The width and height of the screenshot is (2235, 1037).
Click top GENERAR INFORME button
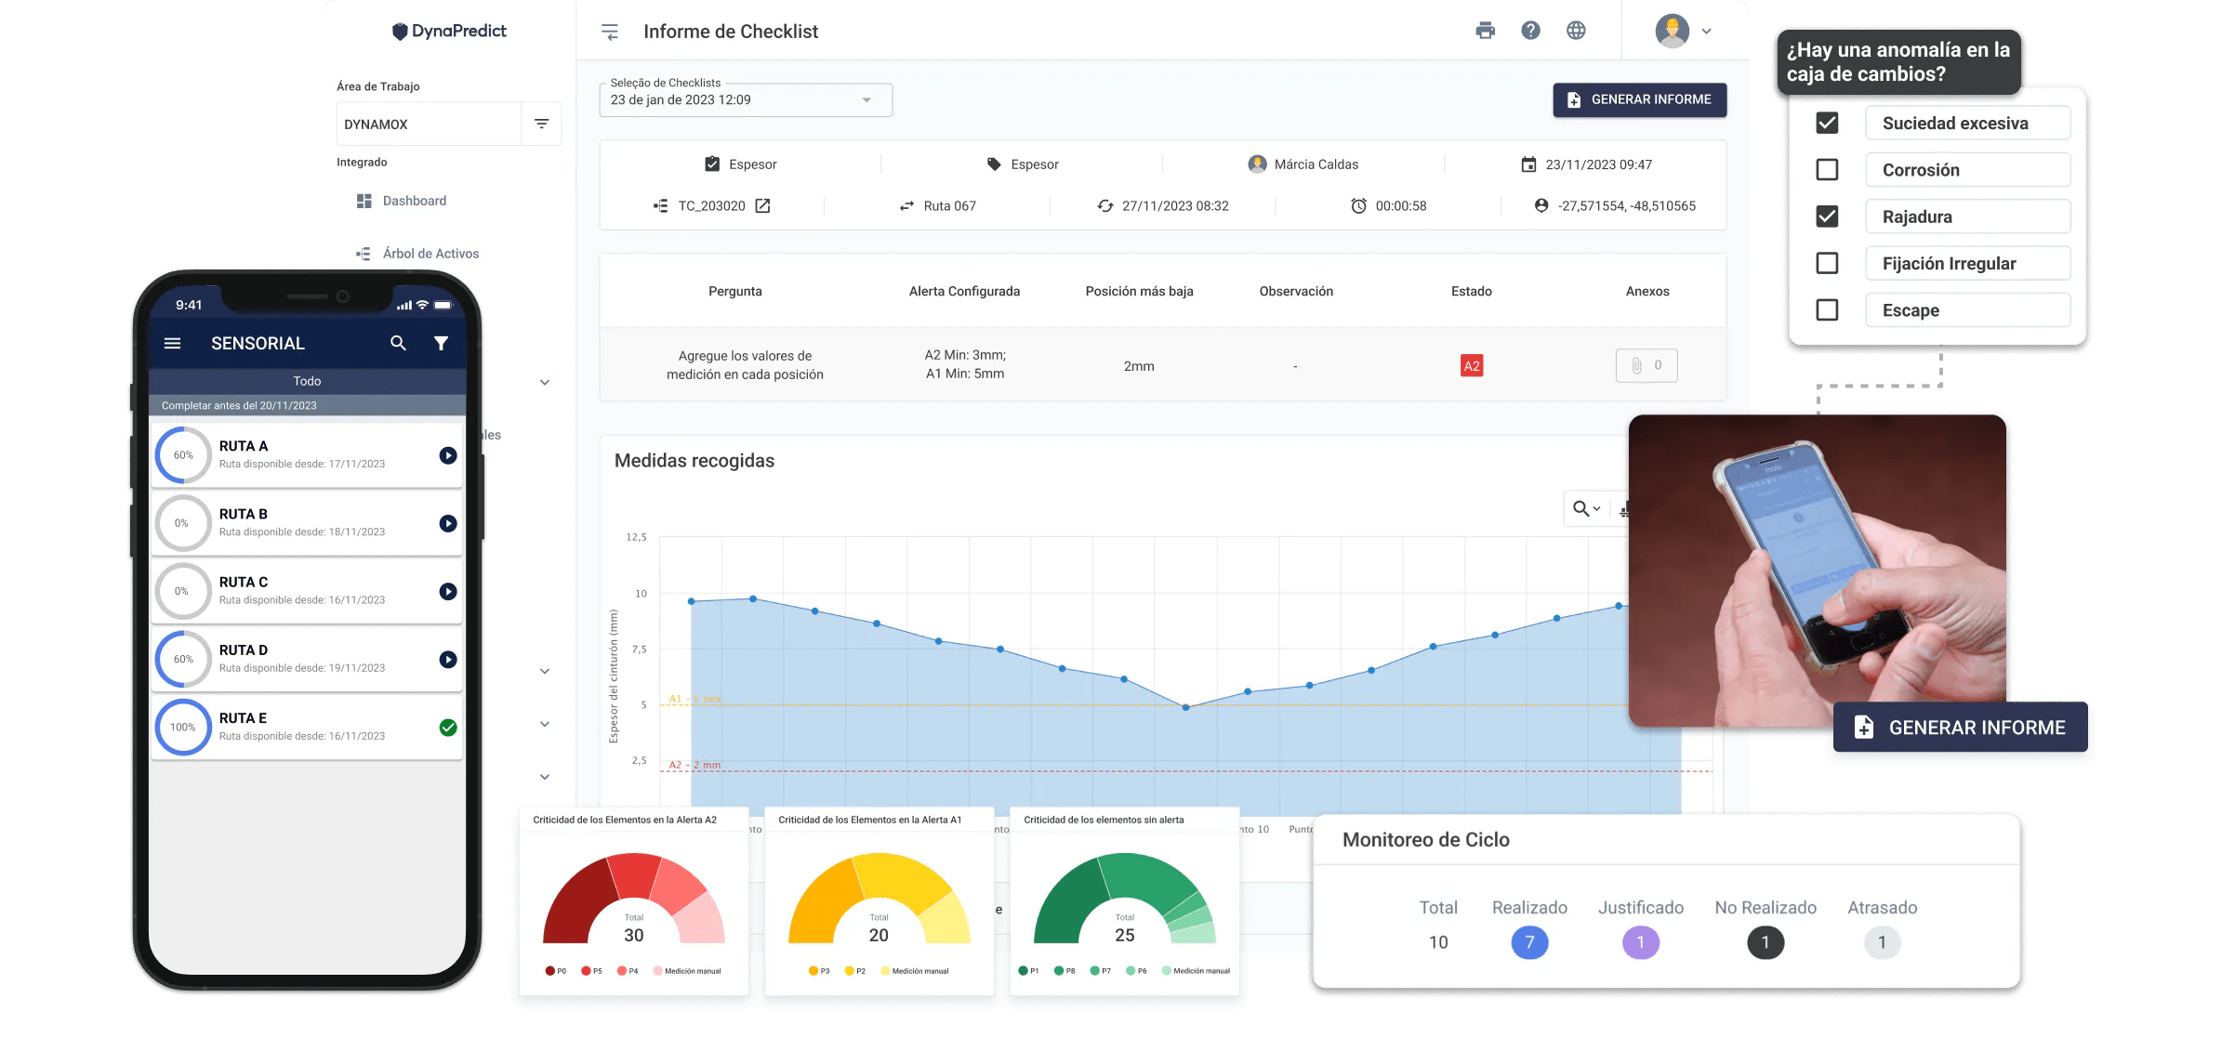click(x=1639, y=99)
